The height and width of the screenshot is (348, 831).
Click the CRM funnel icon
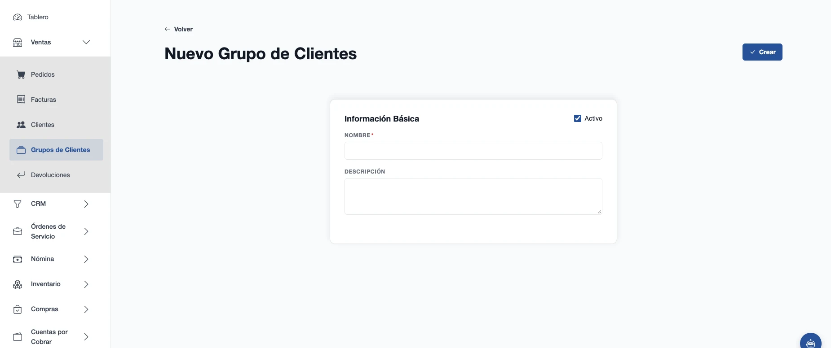[18, 204]
